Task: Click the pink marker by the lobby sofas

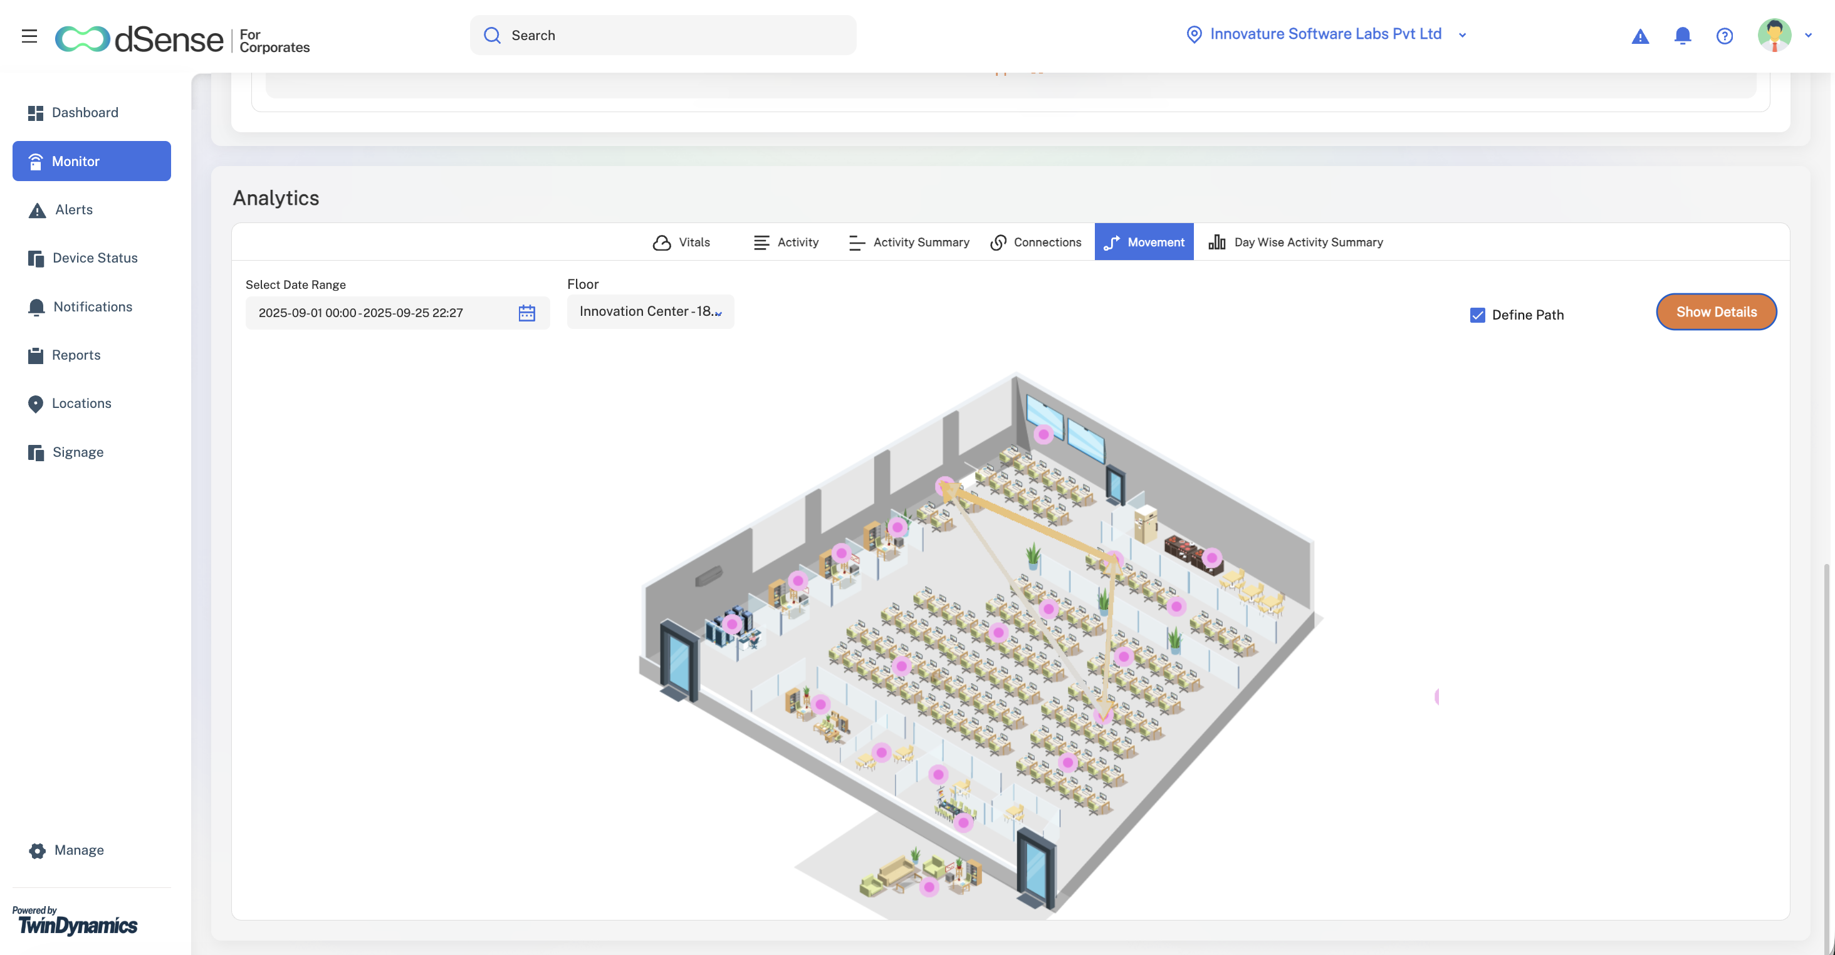Action: pos(929,887)
